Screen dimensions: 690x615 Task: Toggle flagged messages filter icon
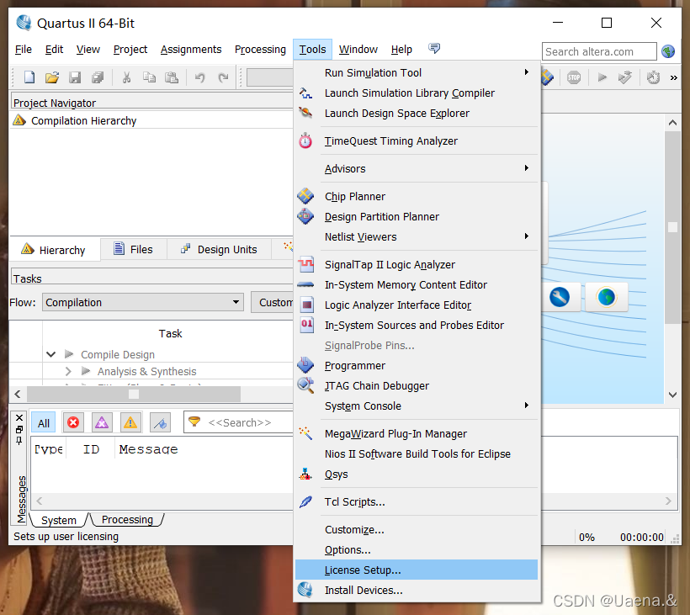160,422
